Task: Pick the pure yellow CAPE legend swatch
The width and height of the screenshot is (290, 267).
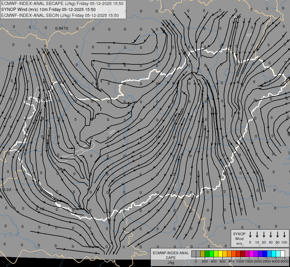Action: pyautogui.click(x=220, y=254)
